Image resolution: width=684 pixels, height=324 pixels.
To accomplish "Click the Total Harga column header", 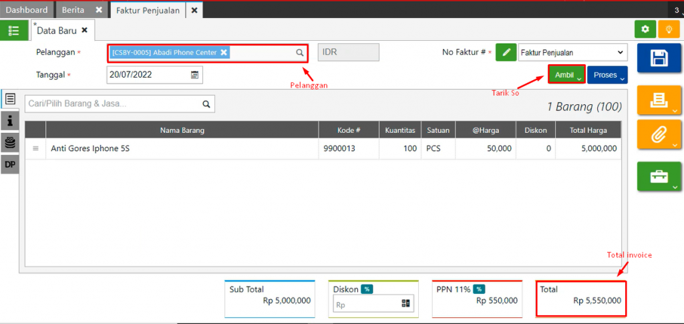I will [x=588, y=130].
